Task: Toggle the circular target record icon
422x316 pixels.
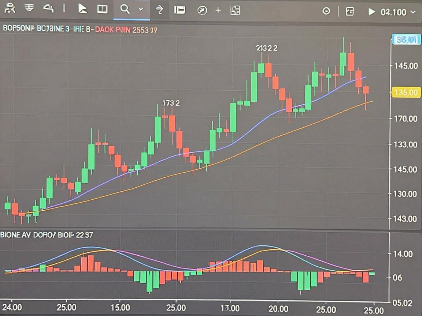Action: (326, 11)
